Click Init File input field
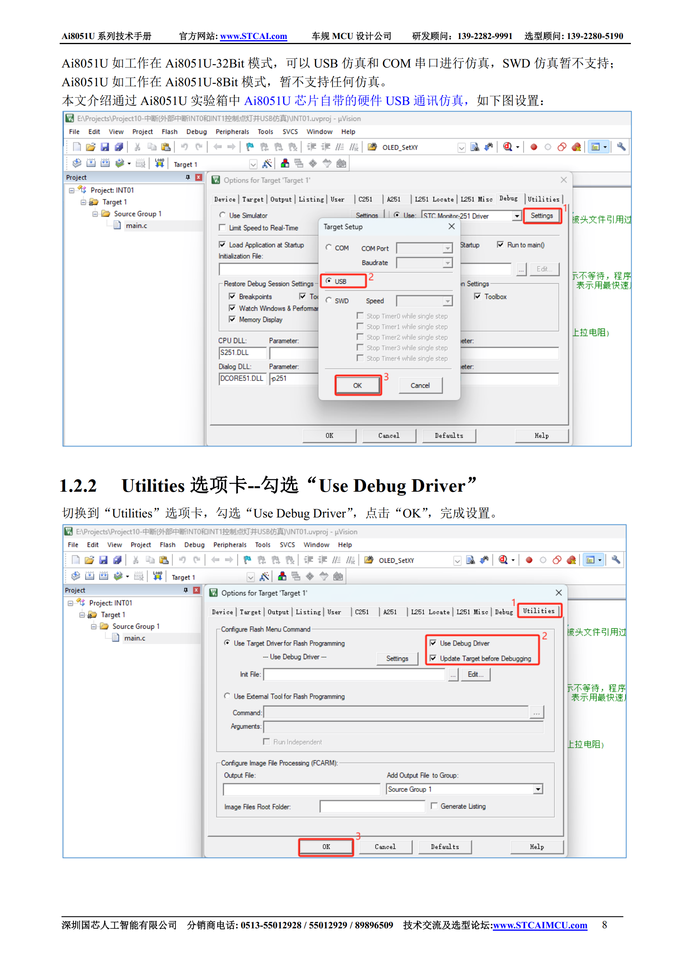The image size is (696, 967). pos(354,674)
